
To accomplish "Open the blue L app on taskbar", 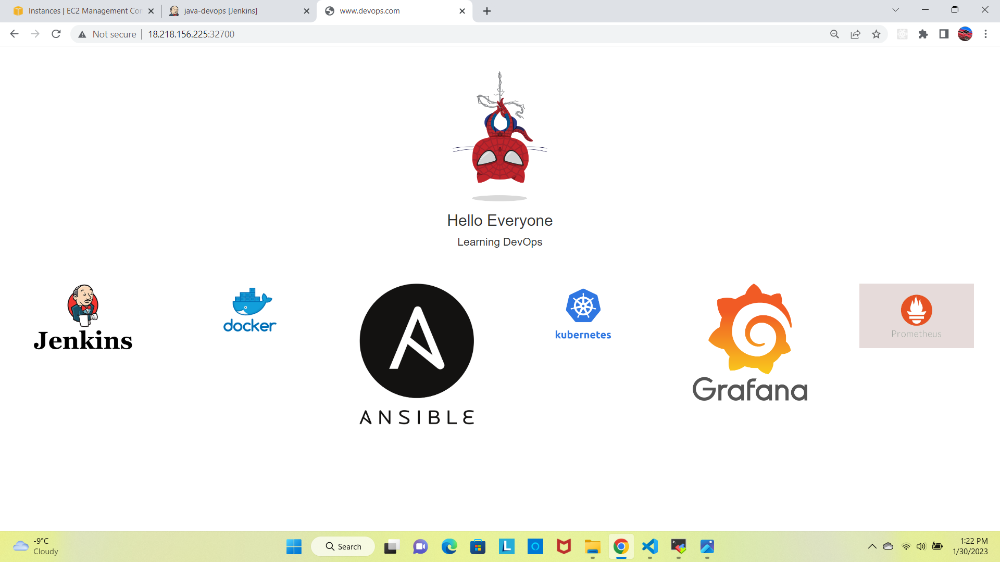I will click(x=506, y=546).
